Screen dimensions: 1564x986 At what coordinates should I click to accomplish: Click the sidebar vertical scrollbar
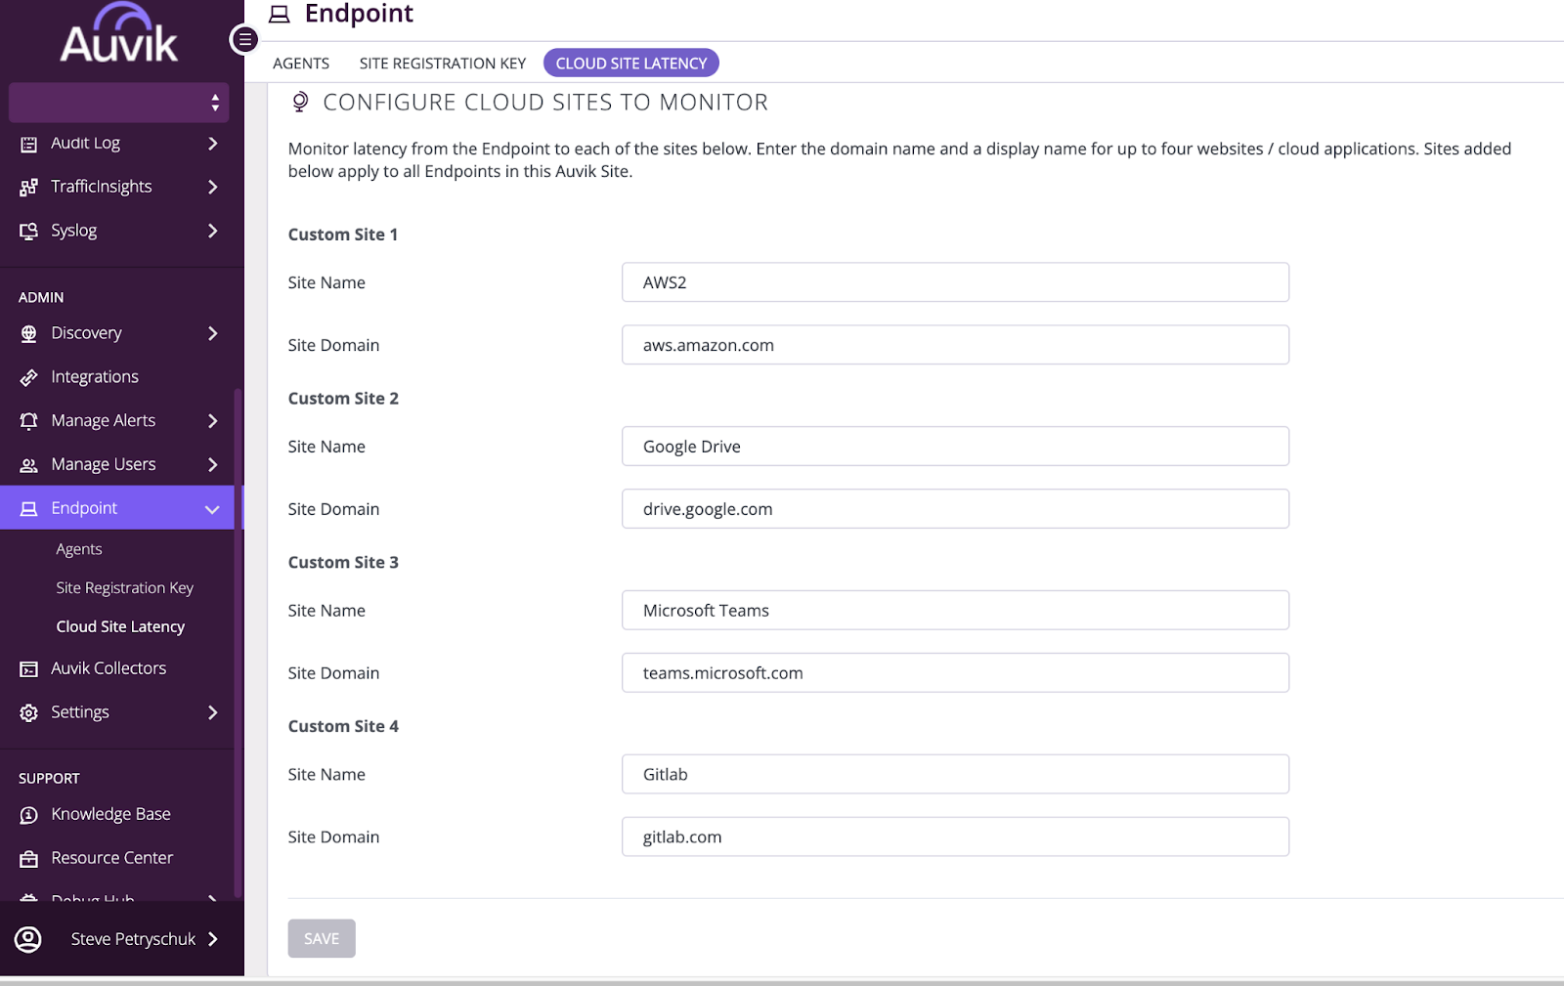pyautogui.click(x=238, y=645)
